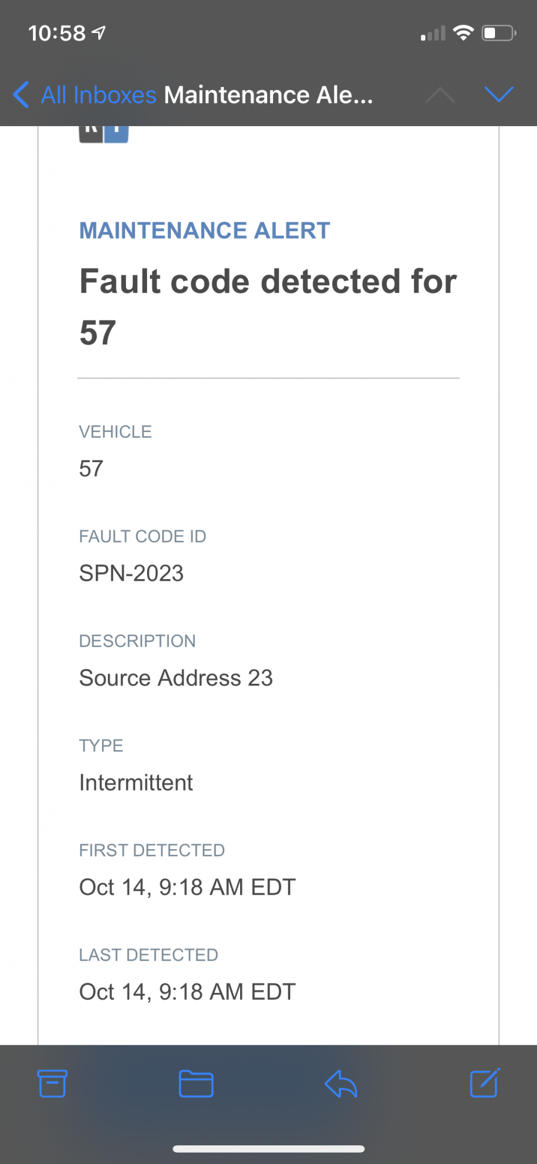Archive this maintenance alert email
This screenshot has height=1164, width=537.
[x=52, y=1083]
